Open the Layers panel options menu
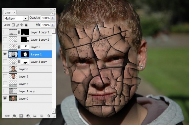Image resolution: width=189 pixels, height=125 pixels. click(54, 14)
